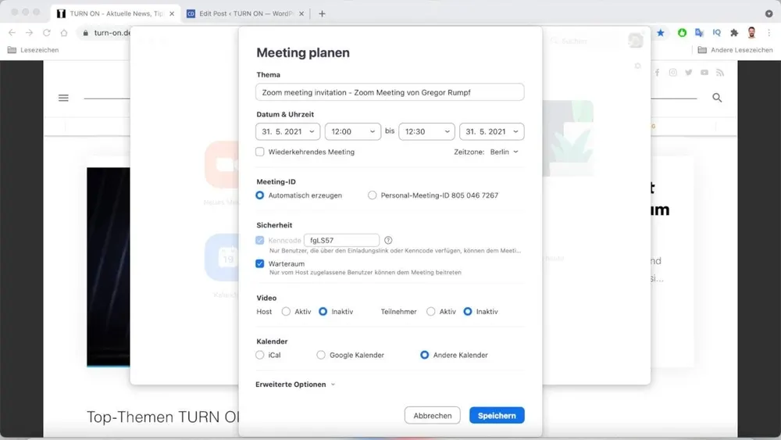Enable Wiederkehrendes Meeting checkbox
Image resolution: width=781 pixels, height=440 pixels.
[x=260, y=152]
